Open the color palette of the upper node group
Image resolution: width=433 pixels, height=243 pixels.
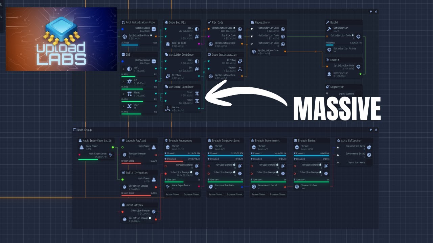[371, 11]
